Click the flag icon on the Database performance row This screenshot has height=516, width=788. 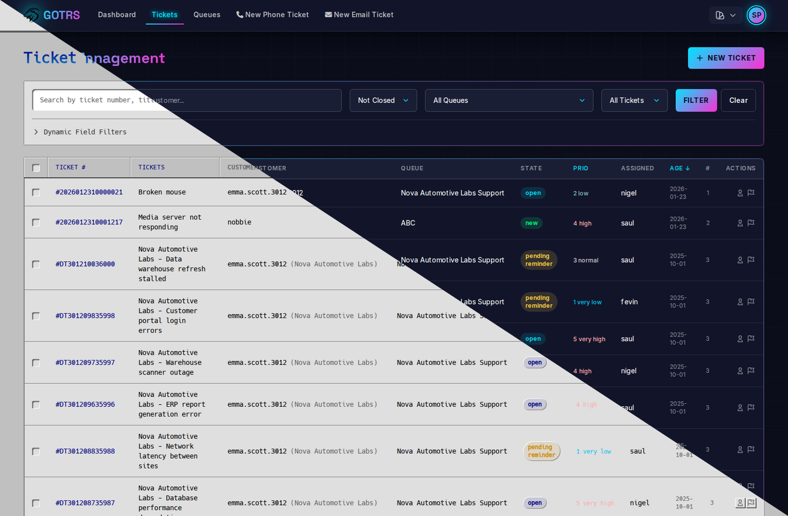point(751,503)
